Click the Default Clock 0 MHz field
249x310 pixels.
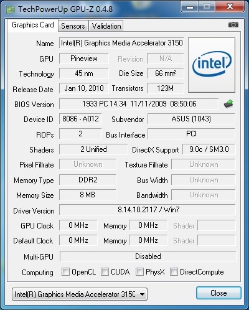78,240
